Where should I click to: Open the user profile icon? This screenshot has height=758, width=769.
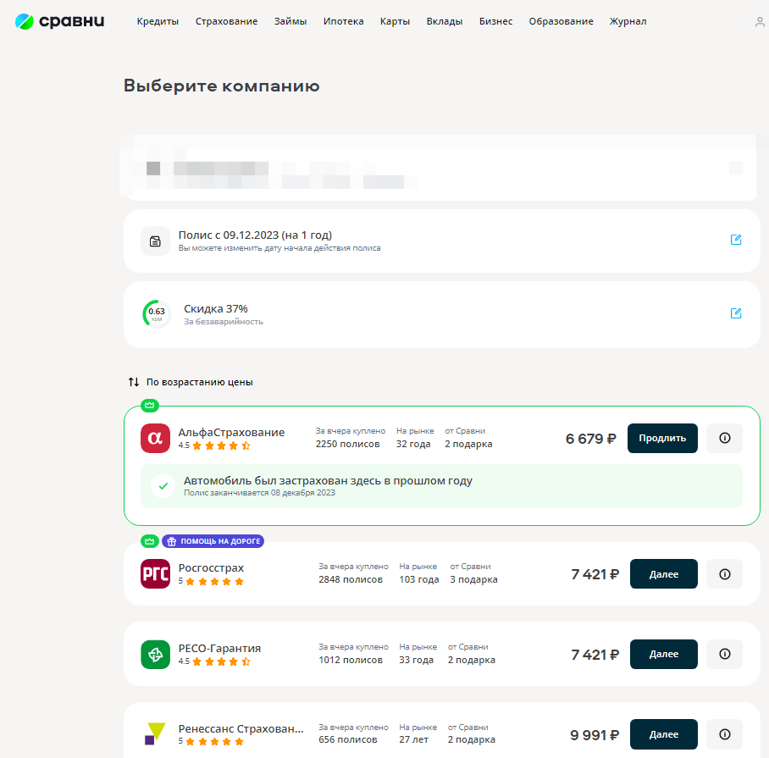(x=760, y=22)
